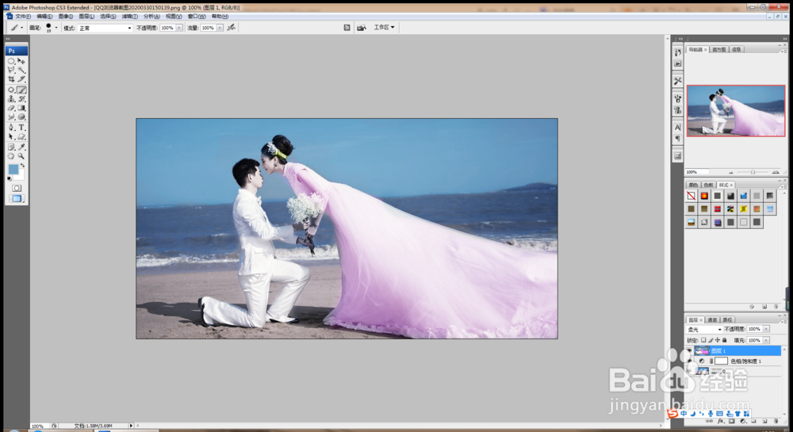The image size is (793, 432).
Task: Select the Dodge tool
Action: tap(11, 117)
